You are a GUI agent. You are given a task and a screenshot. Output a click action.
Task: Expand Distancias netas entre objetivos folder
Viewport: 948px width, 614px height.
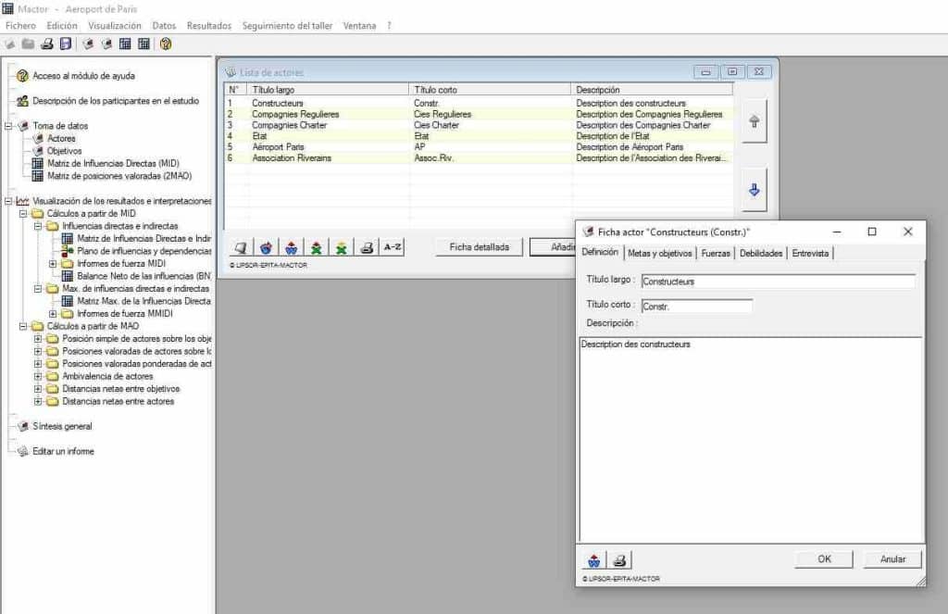pos(37,389)
